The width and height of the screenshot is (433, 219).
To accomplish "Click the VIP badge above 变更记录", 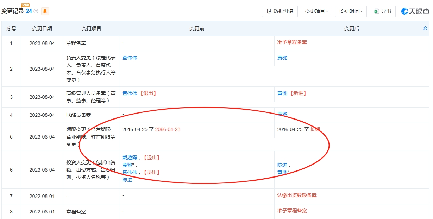I will (25, 5).
